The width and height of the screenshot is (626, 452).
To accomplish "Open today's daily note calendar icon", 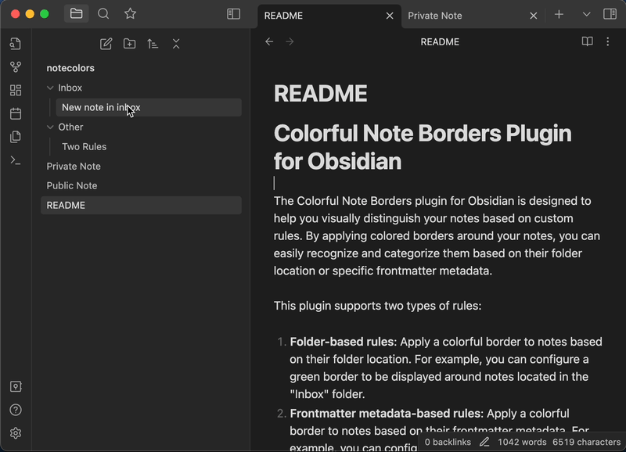I will point(16,113).
